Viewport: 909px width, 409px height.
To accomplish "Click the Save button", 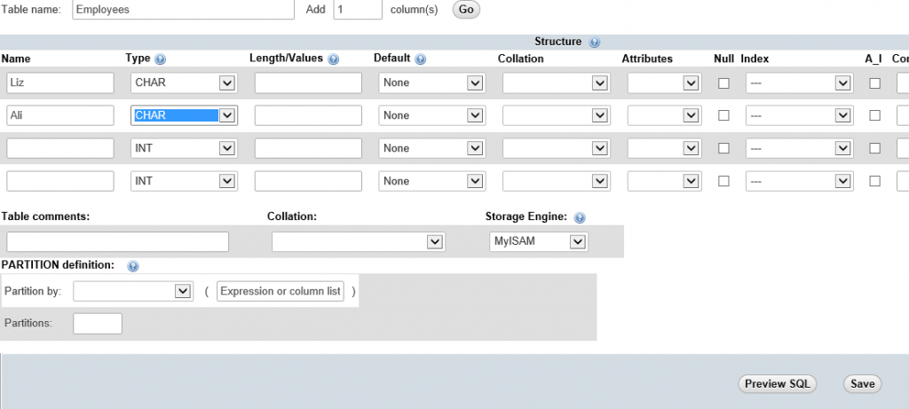I will tap(862, 383).
